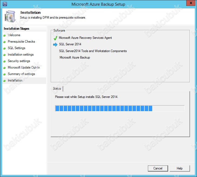This screenshot has height=177, width=197.
Task: Click the green dot next to Microsoft Update Opt-In
Action: (4, 68)
